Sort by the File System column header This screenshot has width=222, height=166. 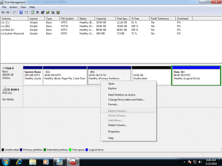69,19
